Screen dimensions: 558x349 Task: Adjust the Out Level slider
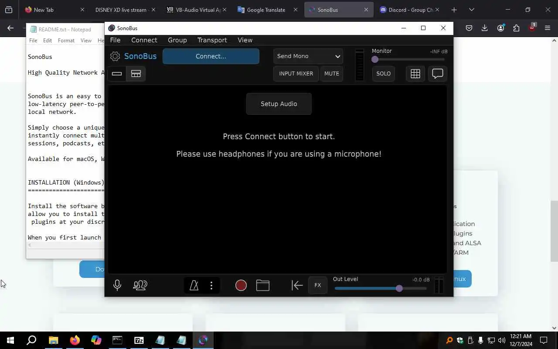point(381,288)
